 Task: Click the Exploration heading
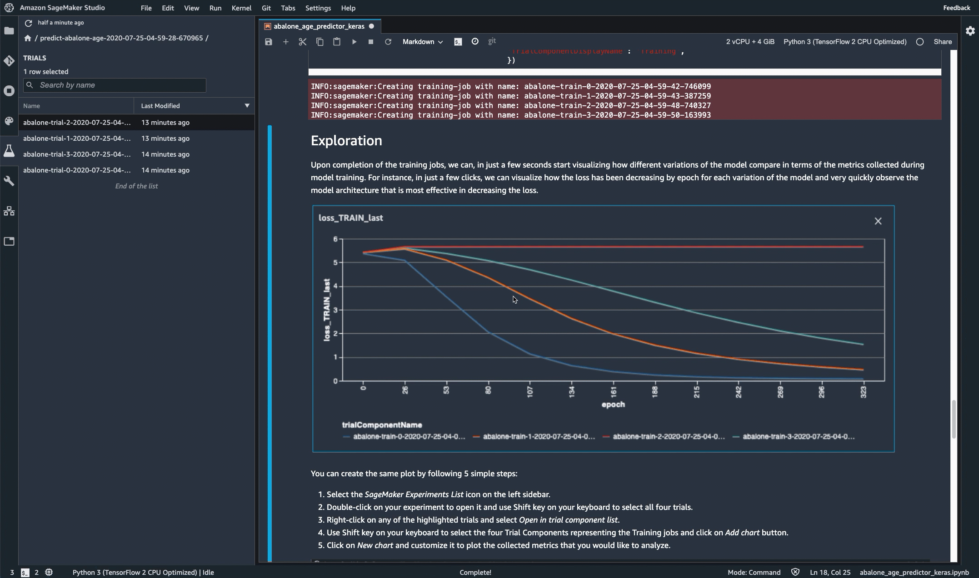(x=346, y=141)
